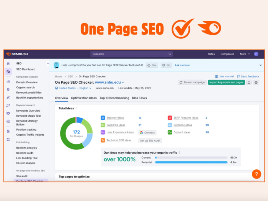Viewport: 268px width, 201px height.
Task: Click the export upload icon button
Action: [249, 82]
